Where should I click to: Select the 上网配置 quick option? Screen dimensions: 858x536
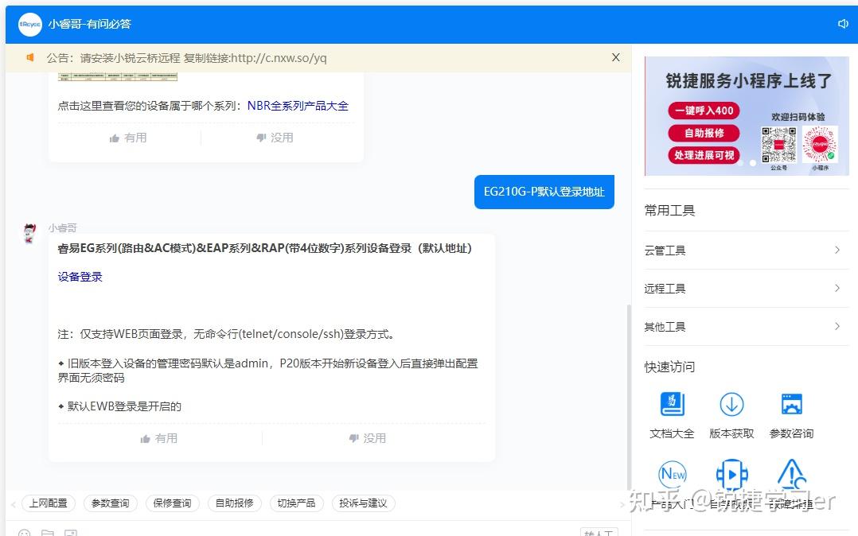point(48,503)
